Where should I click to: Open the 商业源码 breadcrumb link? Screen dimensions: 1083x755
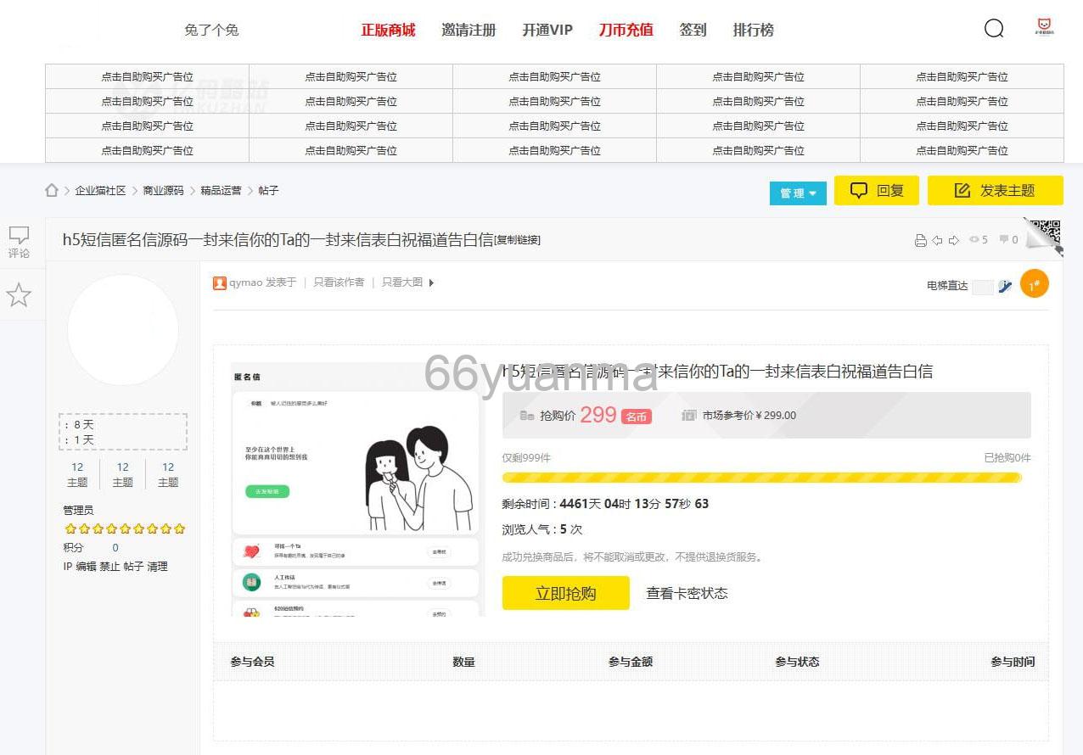(x=163, y=190)
